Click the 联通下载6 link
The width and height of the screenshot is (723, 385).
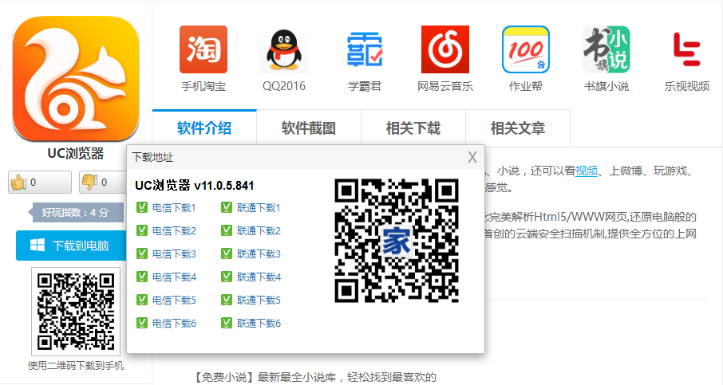click(259, 324)
